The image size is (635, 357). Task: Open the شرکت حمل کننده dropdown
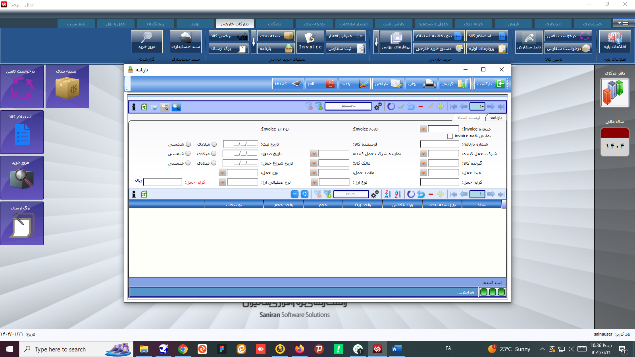[423, 154]
